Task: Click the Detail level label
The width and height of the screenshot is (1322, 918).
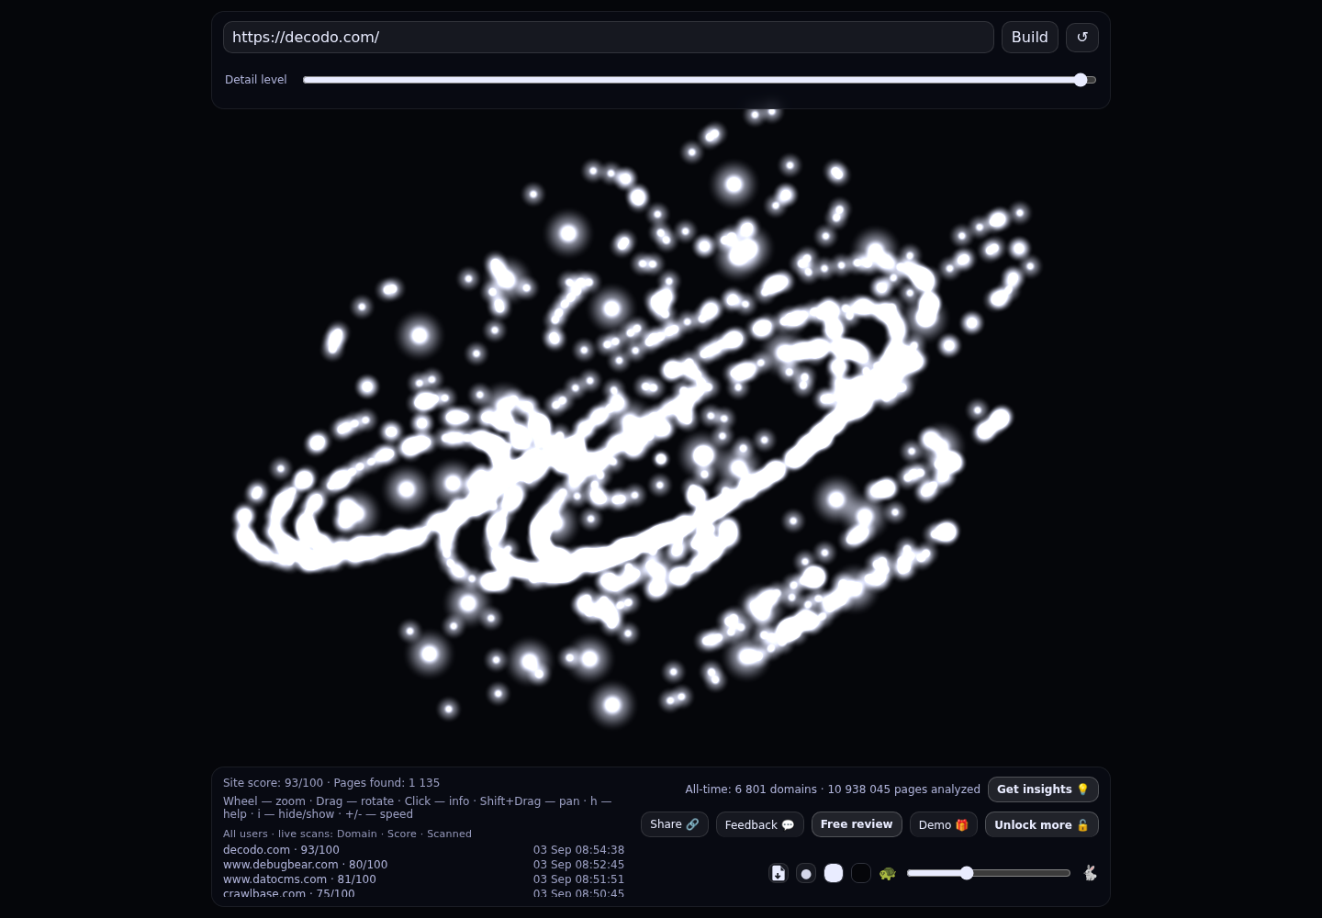Action: (x=256, y=80)
